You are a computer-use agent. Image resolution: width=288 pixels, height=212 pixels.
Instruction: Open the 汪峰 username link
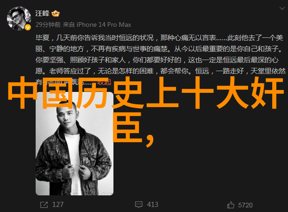coord(43,13)
